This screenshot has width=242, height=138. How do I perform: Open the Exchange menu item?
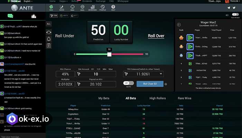tap(101, 1)
